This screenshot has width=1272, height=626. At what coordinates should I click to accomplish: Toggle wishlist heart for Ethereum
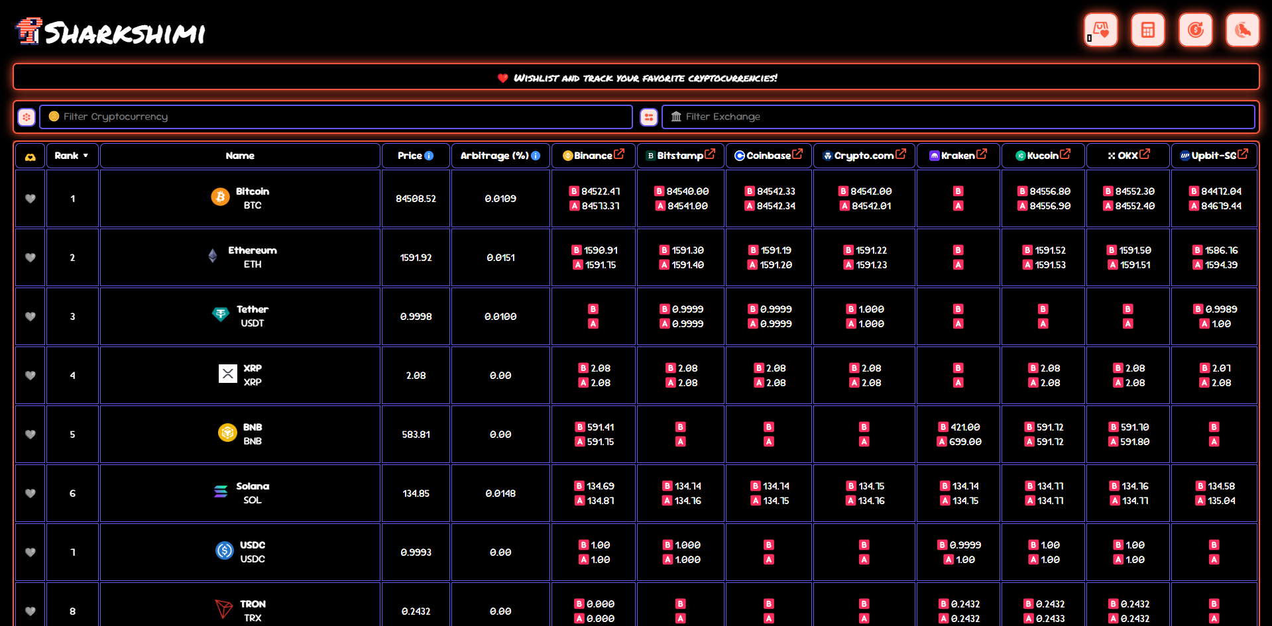point(30,258)
